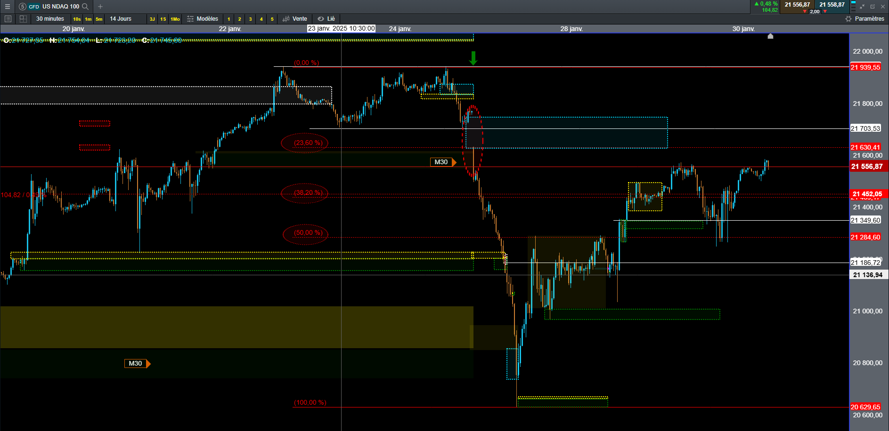Add a new chart tab with plus
Viewport: 889px width, 431px height.
[100, 7]
